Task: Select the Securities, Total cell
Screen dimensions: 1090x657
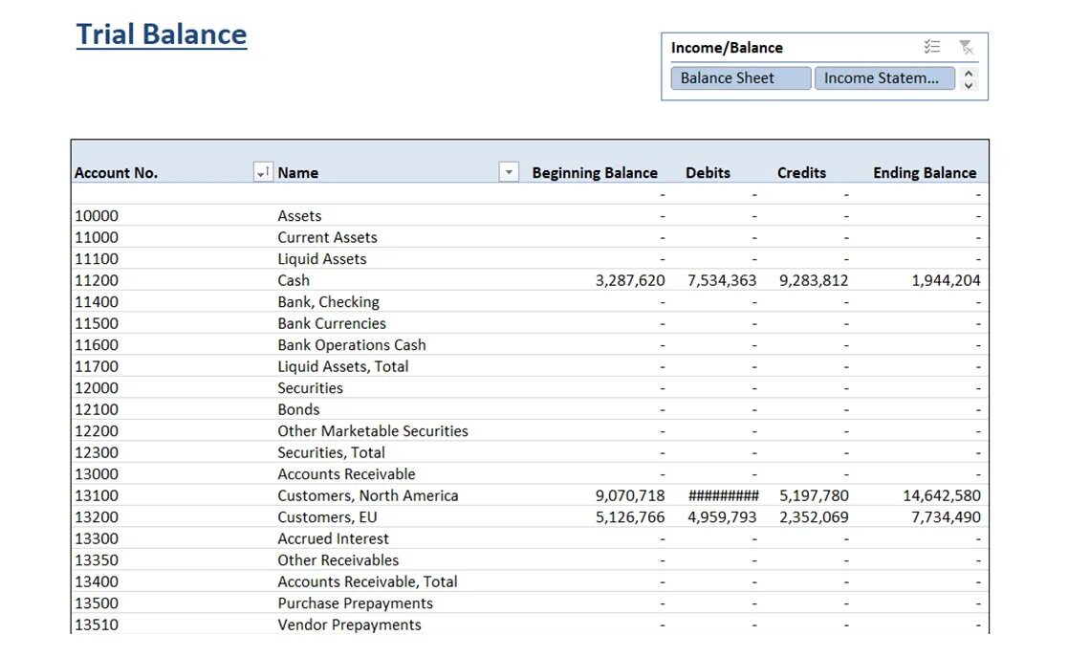Action: 331,452
